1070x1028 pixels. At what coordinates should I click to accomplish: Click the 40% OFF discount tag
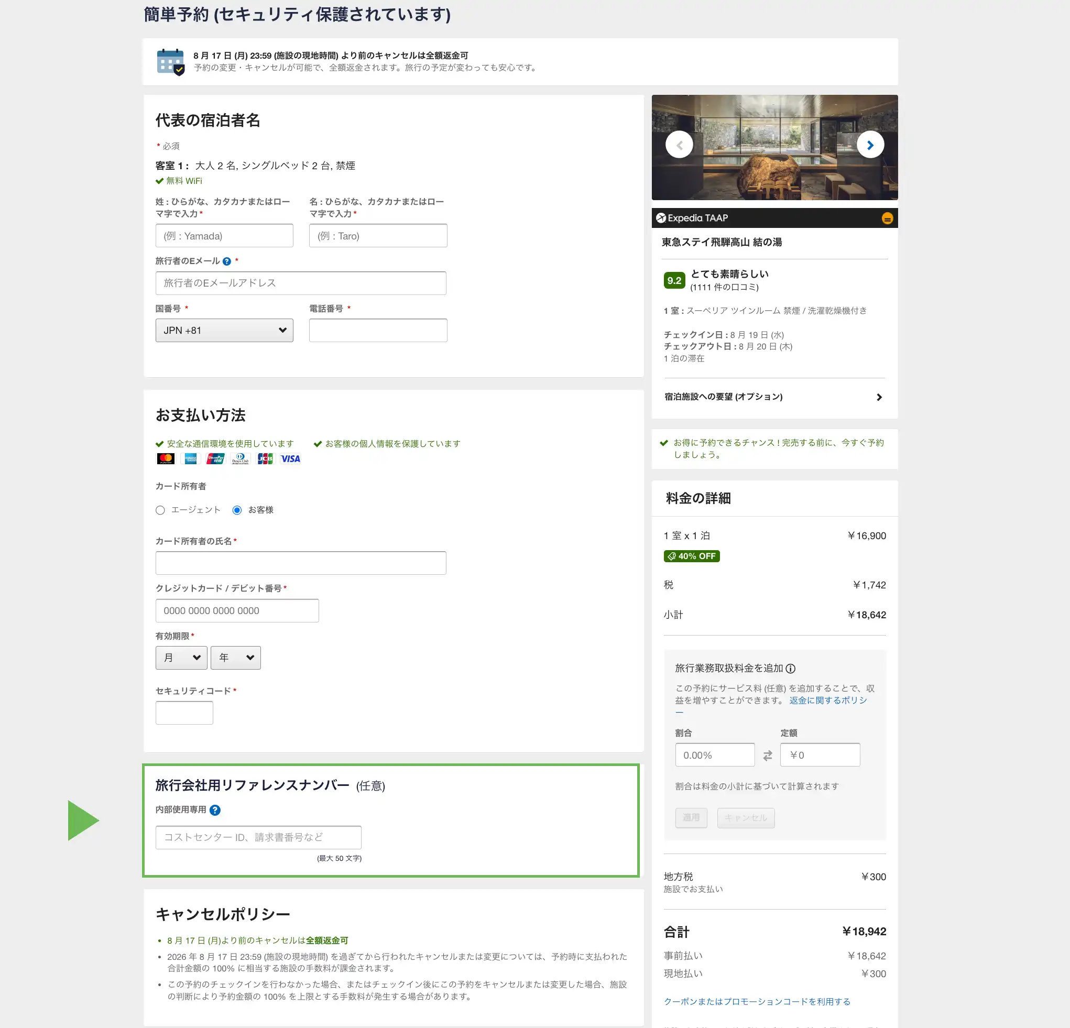pyautogui.click(x=692, y=556)
